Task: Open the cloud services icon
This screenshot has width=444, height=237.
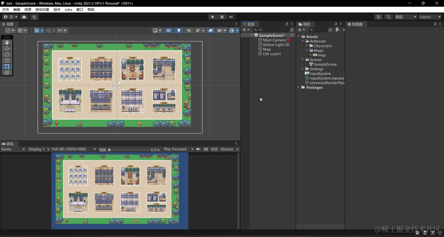Action: tap(24, 17)
